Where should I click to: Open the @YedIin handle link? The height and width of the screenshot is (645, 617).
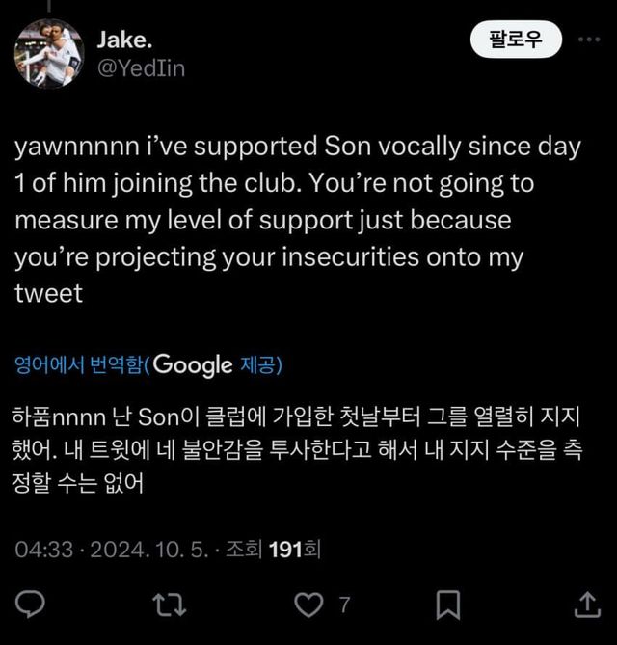pos(142,67)
